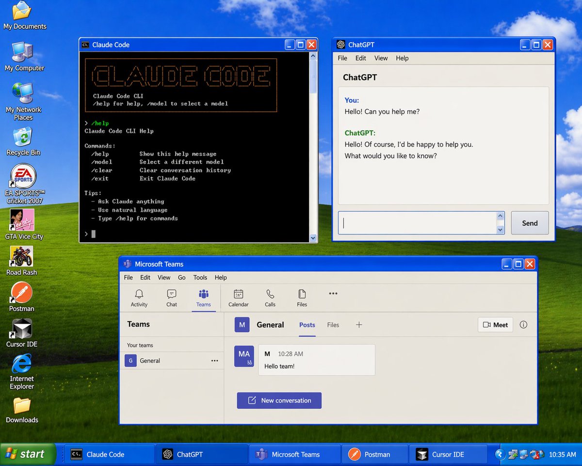Open the three-dot overflow menu in Teams toolbar

click(x=333, y=293)
